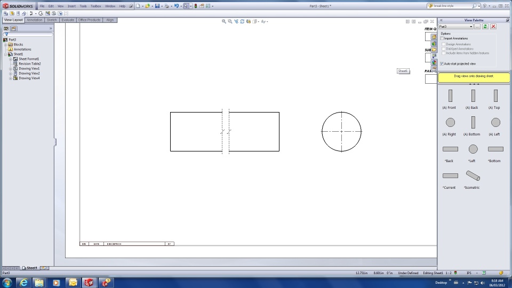Screen dimensions: 512x288
Task: Expand FeatureManager panel with double arrow
Action: [x=51, y=28]
